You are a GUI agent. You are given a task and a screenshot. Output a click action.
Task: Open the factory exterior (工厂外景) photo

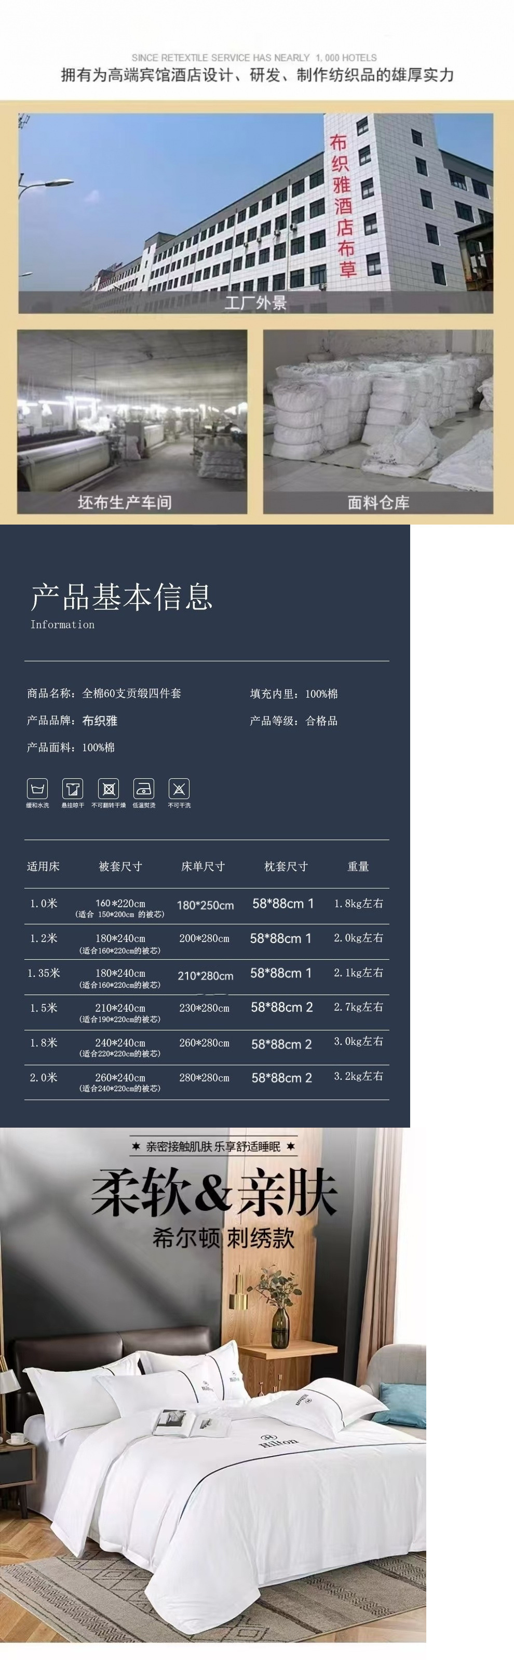pos(256,213)
